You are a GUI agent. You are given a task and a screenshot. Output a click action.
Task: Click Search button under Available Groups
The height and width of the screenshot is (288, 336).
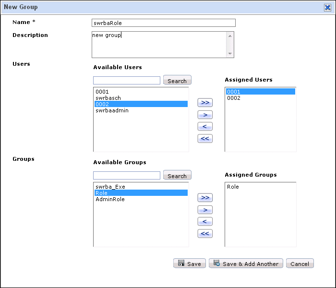177,175
